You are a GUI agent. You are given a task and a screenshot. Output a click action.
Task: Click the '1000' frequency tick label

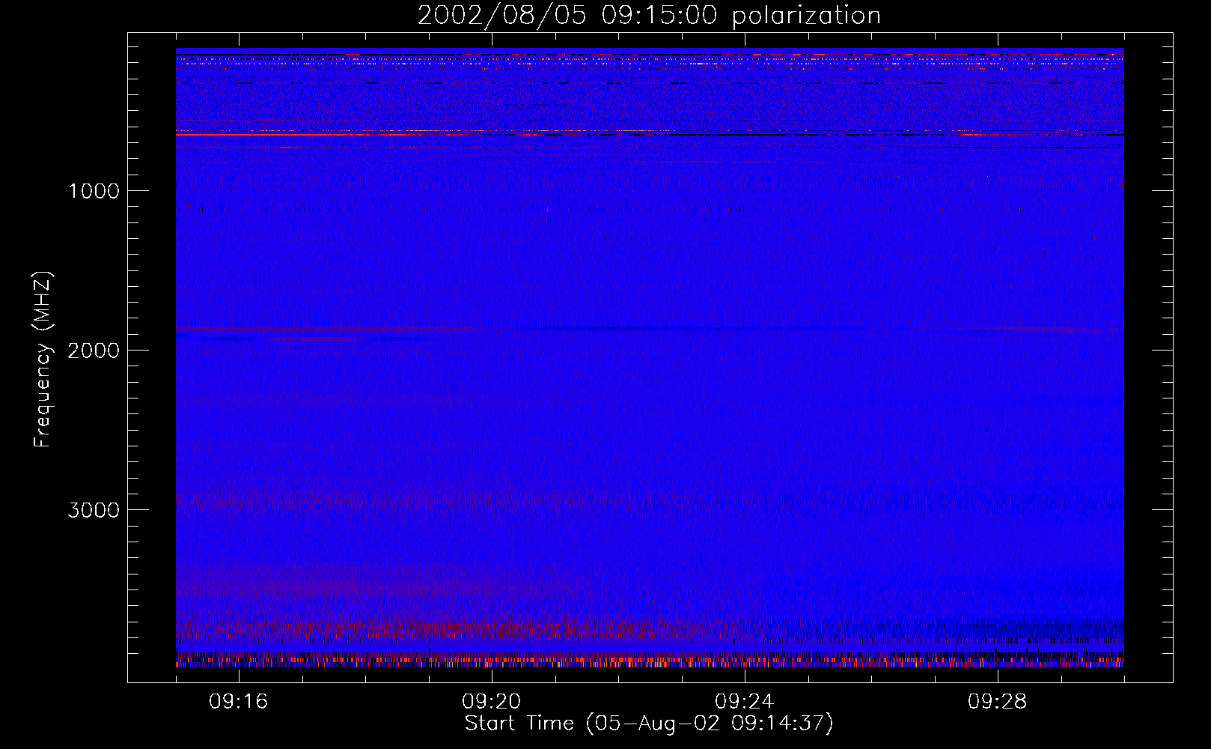pos(94,191)
